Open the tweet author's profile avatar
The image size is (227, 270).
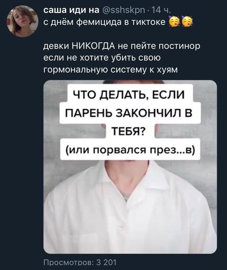(22, 22)
